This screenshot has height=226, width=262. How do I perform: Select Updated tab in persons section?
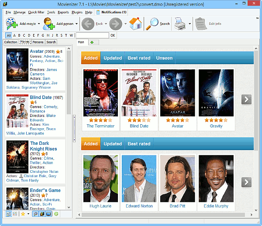click(x=113, y=144)
